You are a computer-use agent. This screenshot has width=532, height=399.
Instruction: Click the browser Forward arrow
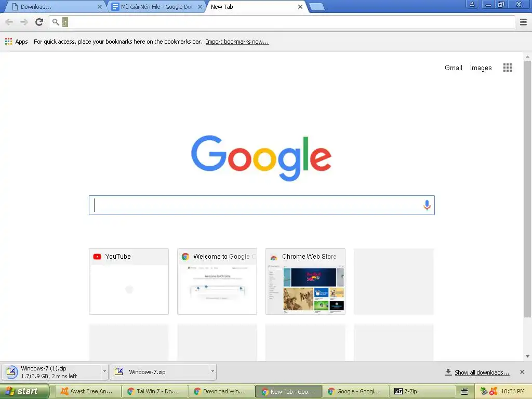pos(24,22)
